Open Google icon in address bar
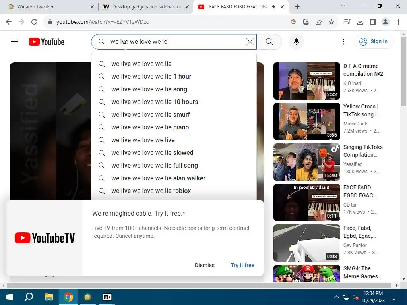Image resolution: width=407 pixels, height=305 pixels. pos(293,22)
